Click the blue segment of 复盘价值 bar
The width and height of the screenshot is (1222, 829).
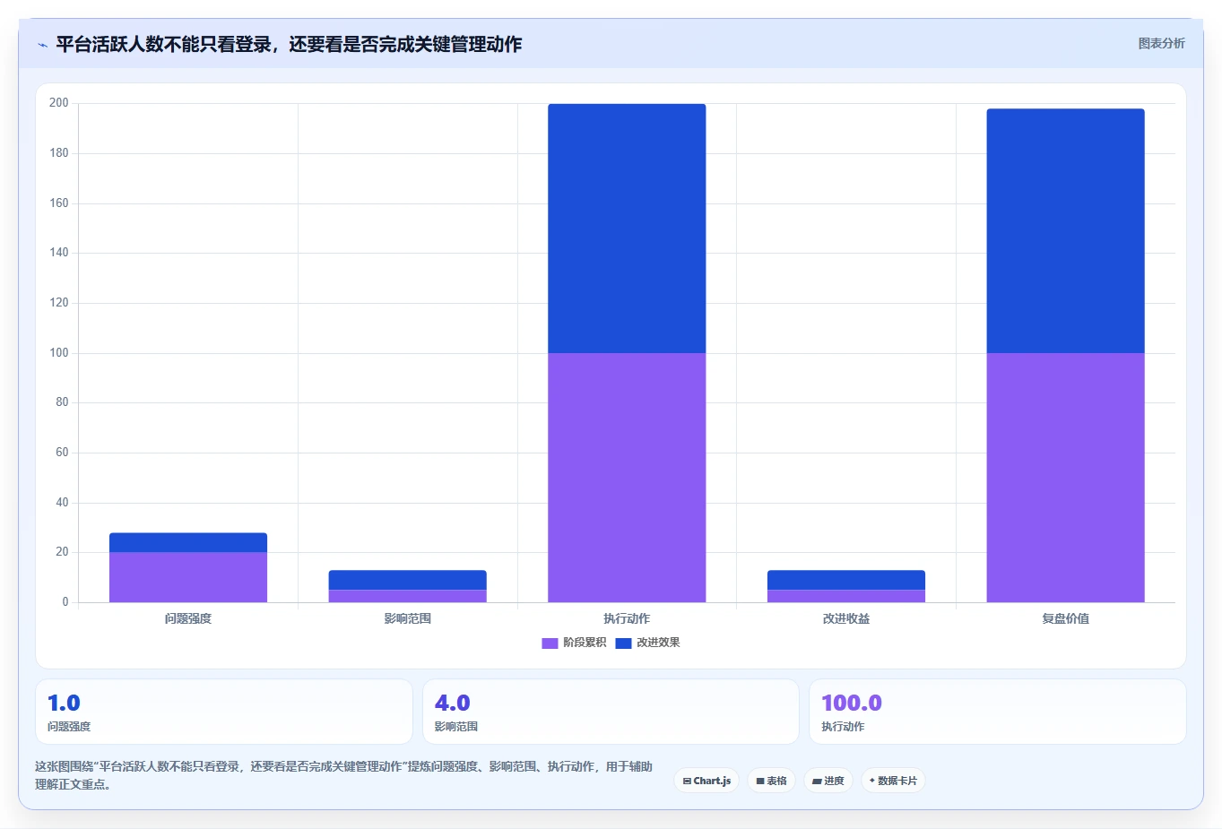coord(1065,231)
